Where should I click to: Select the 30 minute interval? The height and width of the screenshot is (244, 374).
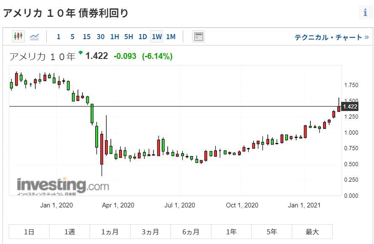(x=100, y=37)
